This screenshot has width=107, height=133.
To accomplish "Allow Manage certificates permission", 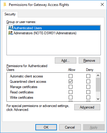I will tap(70, 87).
